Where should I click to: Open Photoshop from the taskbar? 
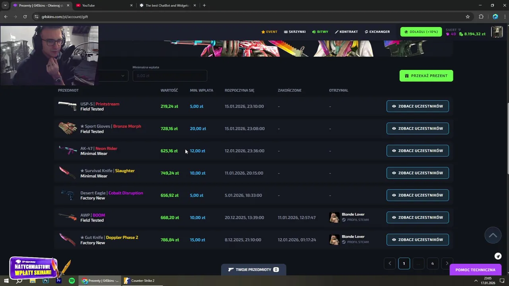(46, 281)
